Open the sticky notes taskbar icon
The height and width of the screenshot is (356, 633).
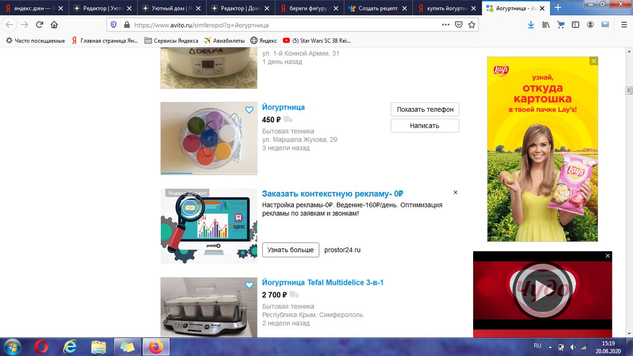coord(128,347)
